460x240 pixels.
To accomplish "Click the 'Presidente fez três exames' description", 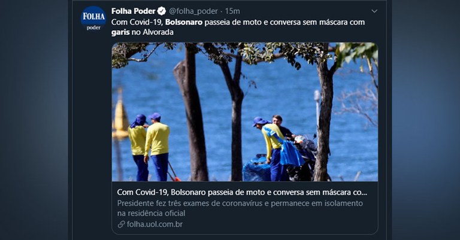I will [240, 208].
